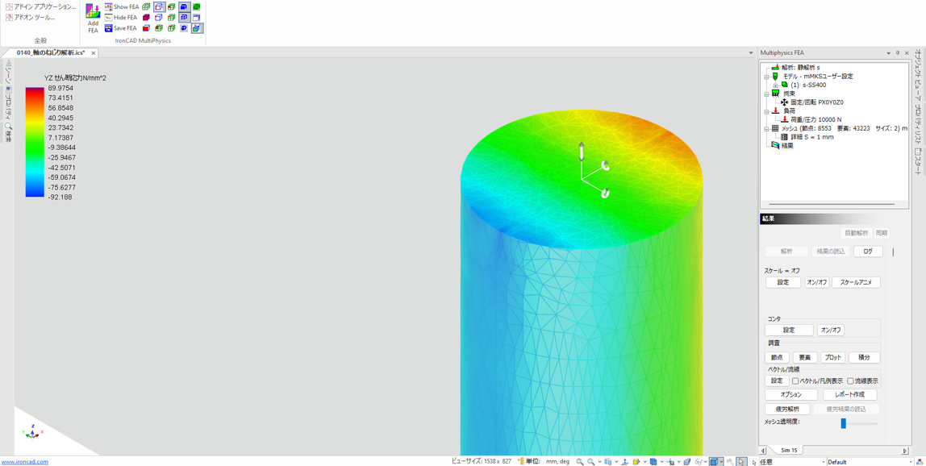Toggle ベクトル/凡例表示 checkbox
Image resolution: width=926 pixels, height=466 pixels.
pyautogui.click(x=795, y=381)
